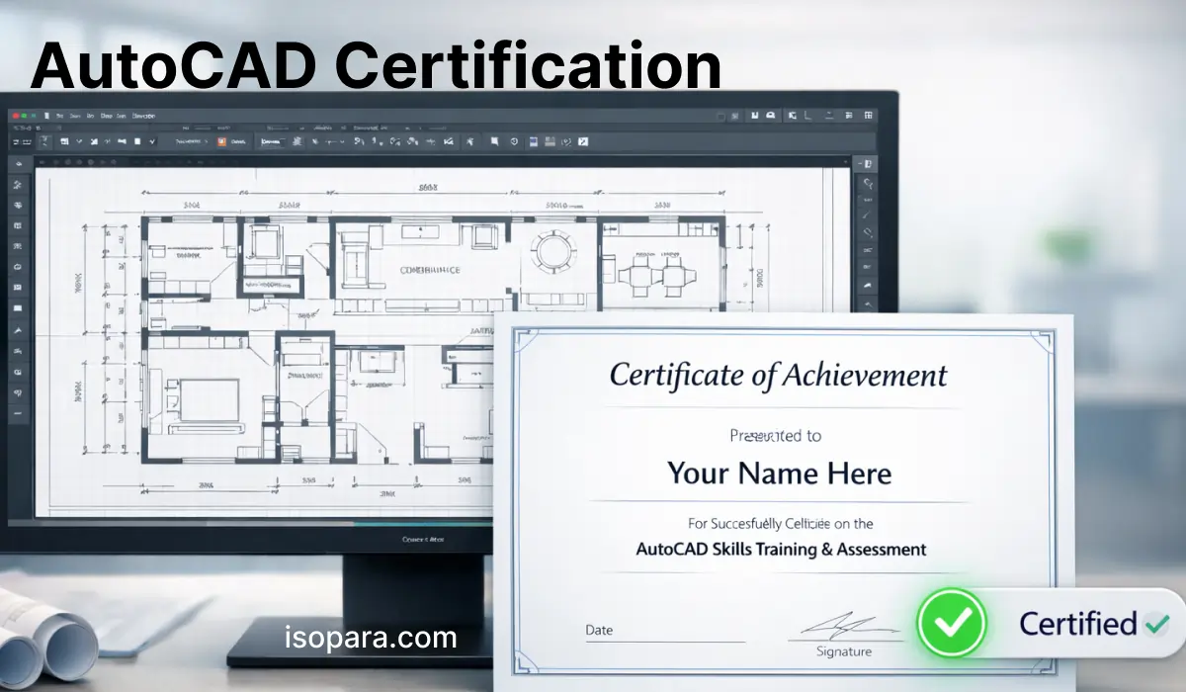
Task: Open the last, longest menu bar item
Action: [x=144, y=116]
